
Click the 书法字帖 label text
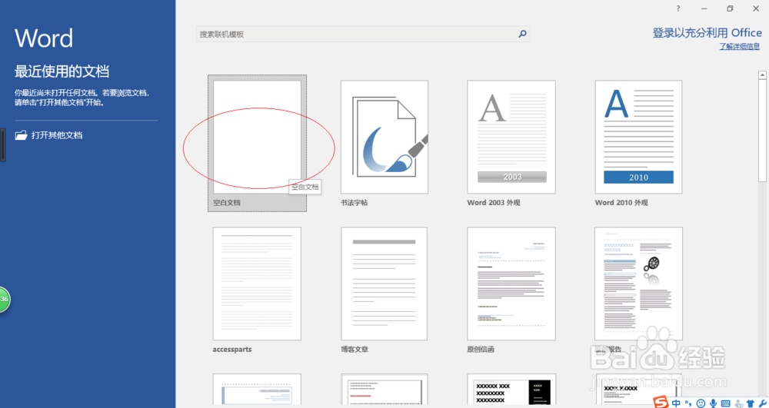pos(354,202)
